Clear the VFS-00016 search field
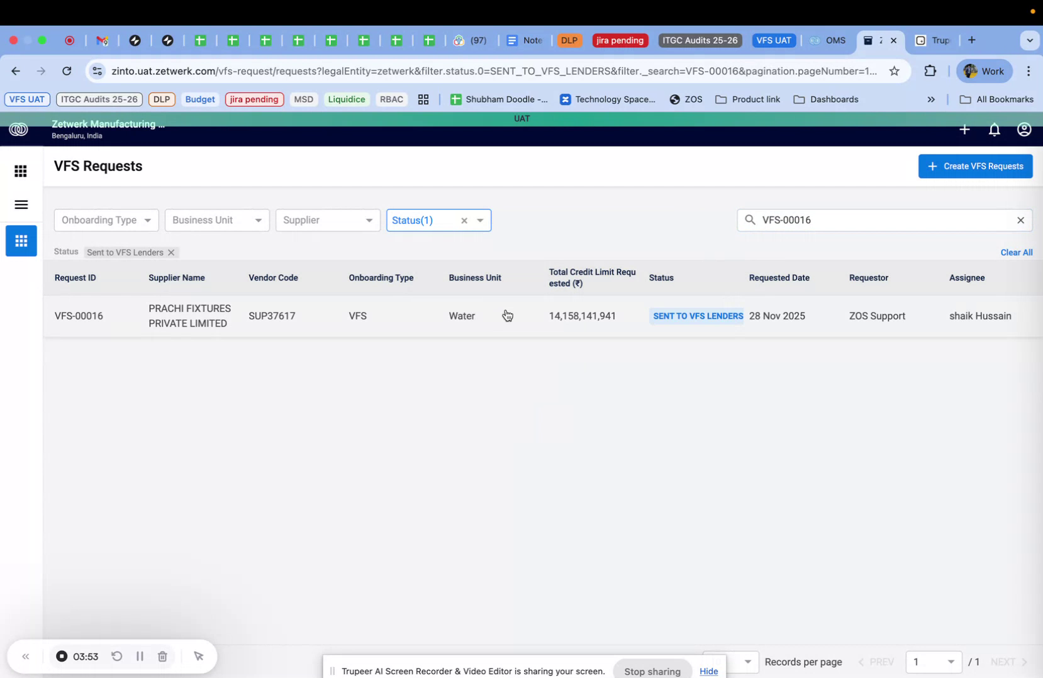 click(1020, 220)
